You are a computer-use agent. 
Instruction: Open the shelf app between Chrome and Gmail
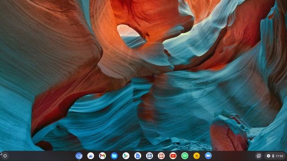(x=91, y=156)
